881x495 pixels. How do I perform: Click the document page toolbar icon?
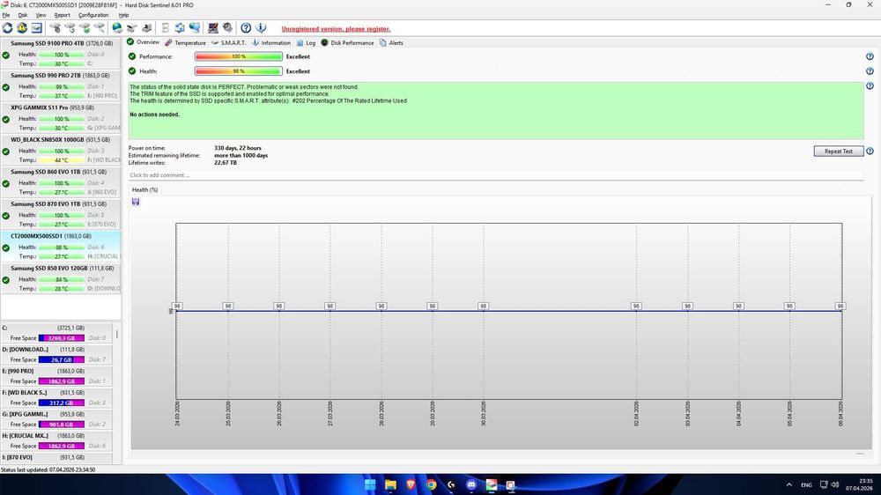coord(166,27)
